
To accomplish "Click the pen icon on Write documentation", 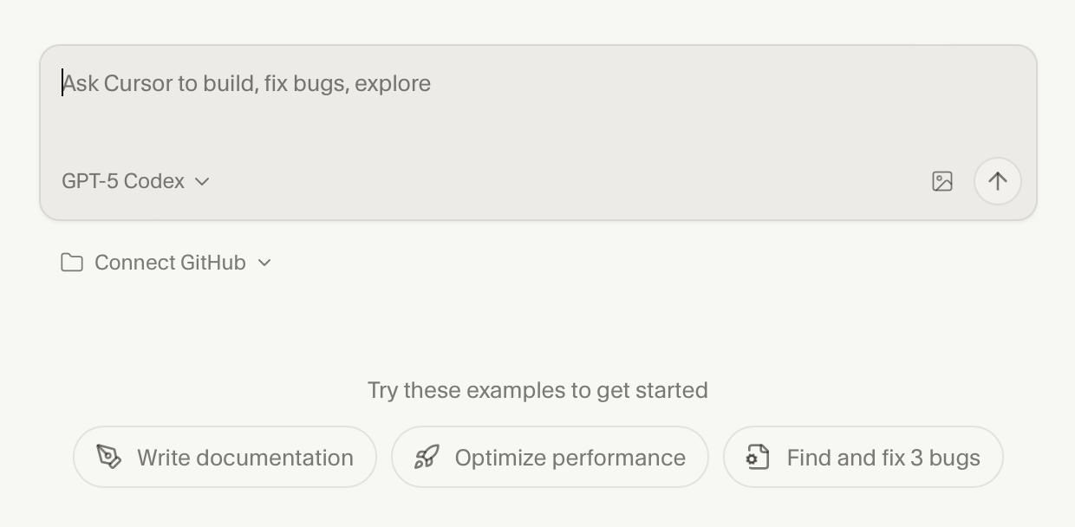I will (x=109, y=457).
